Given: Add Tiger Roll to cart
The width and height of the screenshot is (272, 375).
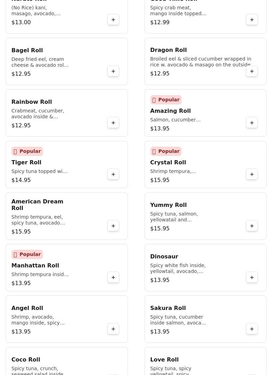Looking at the screenshot, I should [113, 174].
